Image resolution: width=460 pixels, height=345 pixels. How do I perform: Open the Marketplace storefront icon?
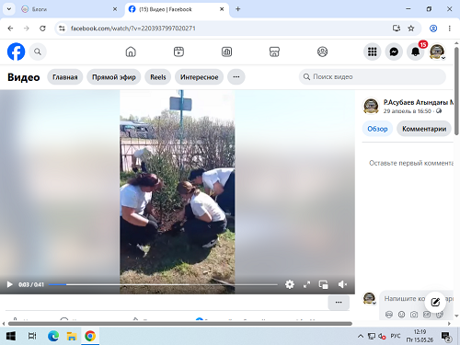[x=274, y=52]
